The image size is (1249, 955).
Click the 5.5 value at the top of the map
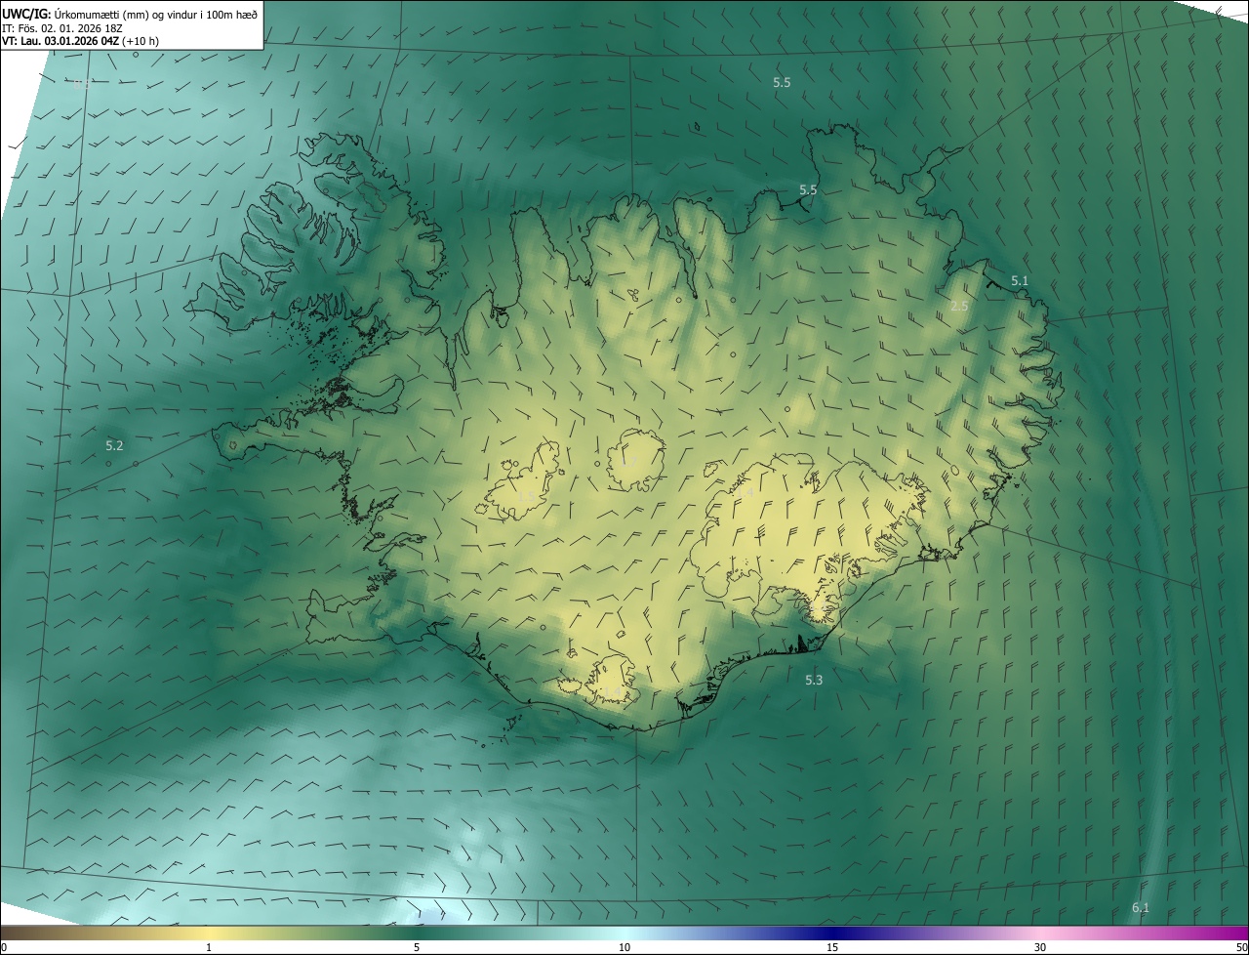tap(782, 83)
